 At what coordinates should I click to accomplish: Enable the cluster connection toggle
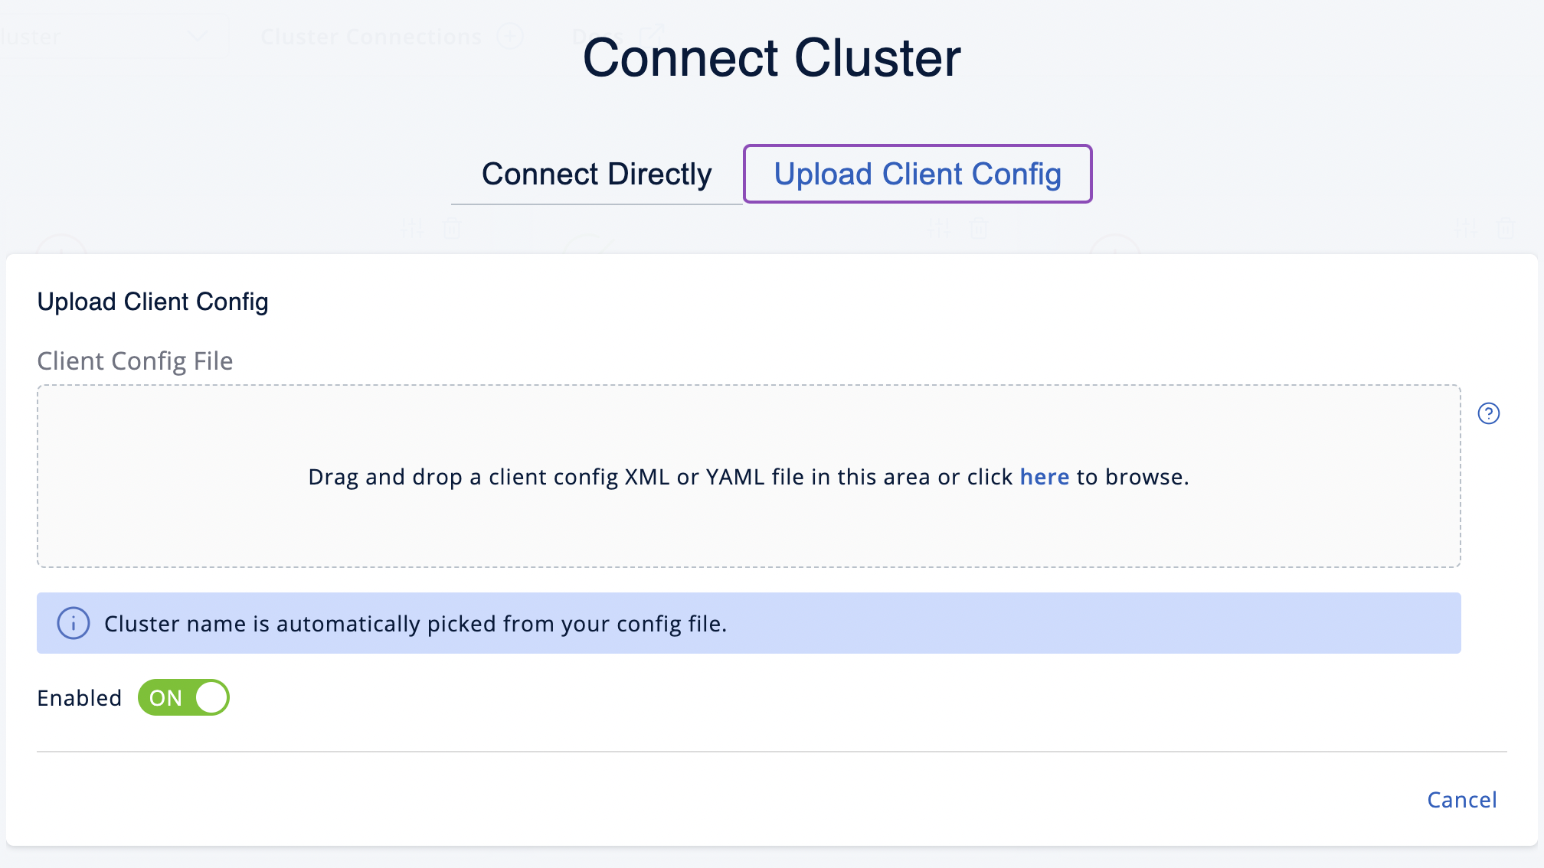tap(184, 697)
